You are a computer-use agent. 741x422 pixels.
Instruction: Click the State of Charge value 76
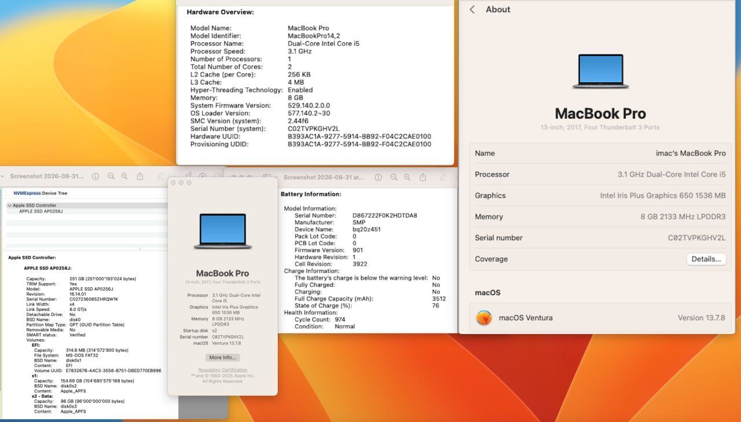coord(435,306)
